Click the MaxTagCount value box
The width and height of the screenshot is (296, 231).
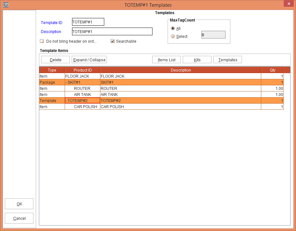click(x=213, y=34)
